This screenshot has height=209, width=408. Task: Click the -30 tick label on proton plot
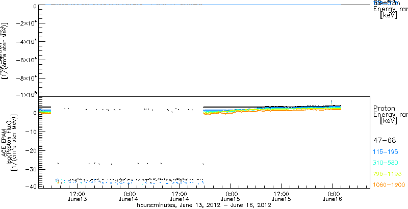(30, 169)
